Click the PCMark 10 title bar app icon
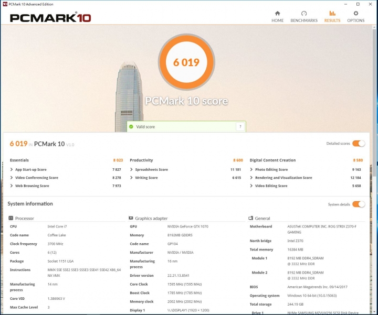378x315 pixels. click(x=5, y=4)
